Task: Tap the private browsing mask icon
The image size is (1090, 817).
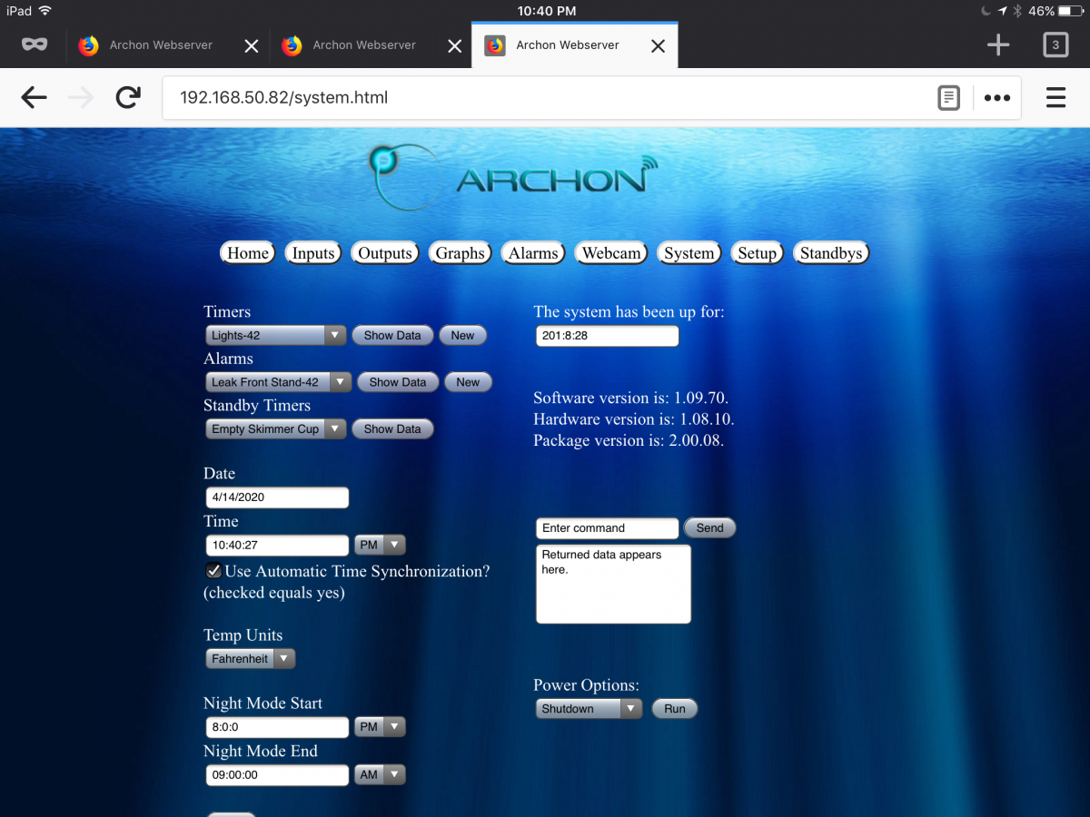Action: click(x=35, y=44)
